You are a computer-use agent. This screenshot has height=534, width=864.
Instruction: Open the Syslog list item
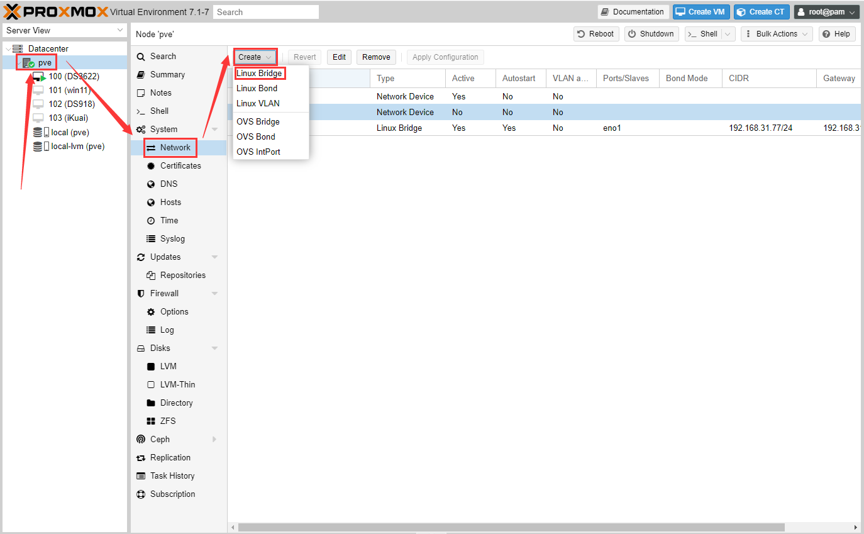coord(172,238)
